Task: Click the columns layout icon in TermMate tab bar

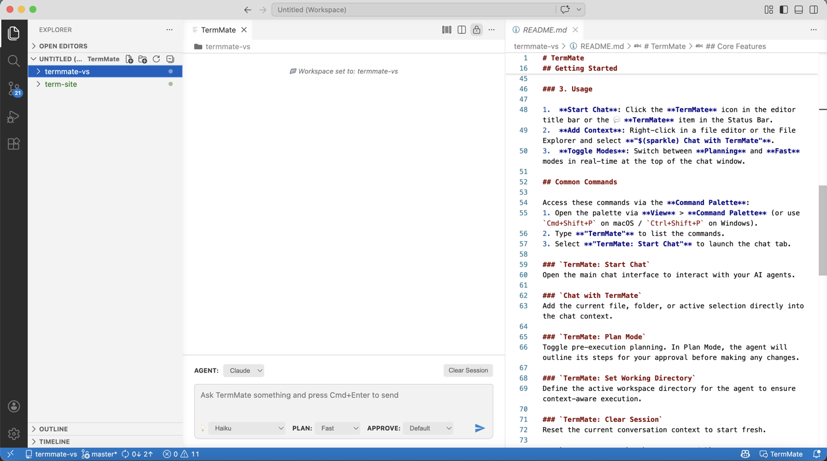Action: [x=447, y=30]
